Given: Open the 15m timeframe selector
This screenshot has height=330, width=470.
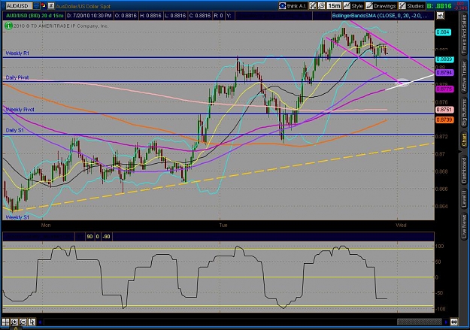Looking at the screenshot, I should 334,6.
